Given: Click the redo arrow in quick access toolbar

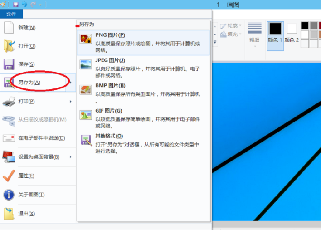Looking at the screenshot, I should point(33,4).
